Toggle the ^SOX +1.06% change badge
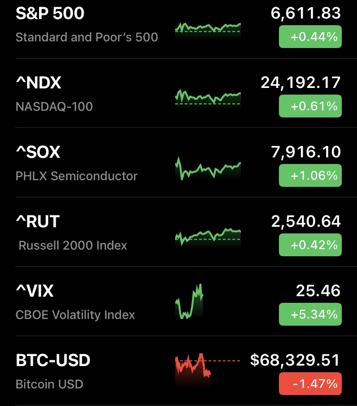Image resolution: width=357 pixels, height=406 pixels. pyautogui.click(x=310, y=175)
